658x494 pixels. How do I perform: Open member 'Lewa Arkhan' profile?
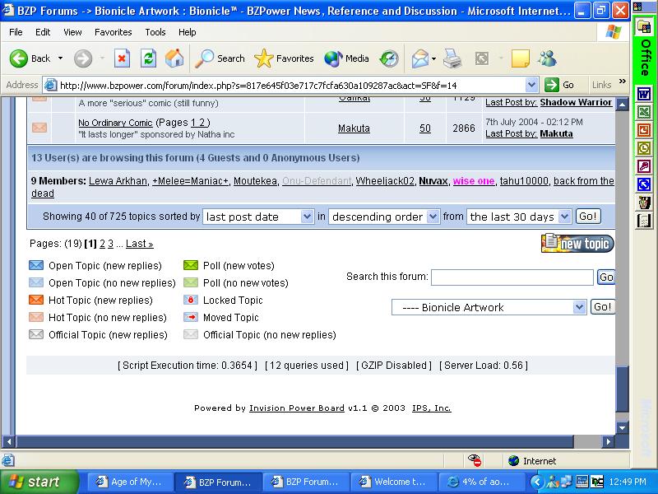tap(118, 181)
